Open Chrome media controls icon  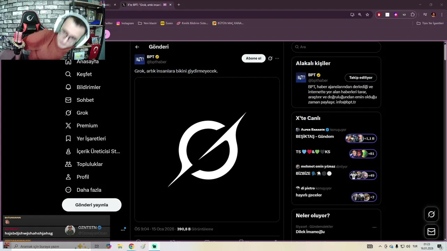click(425, 15)
